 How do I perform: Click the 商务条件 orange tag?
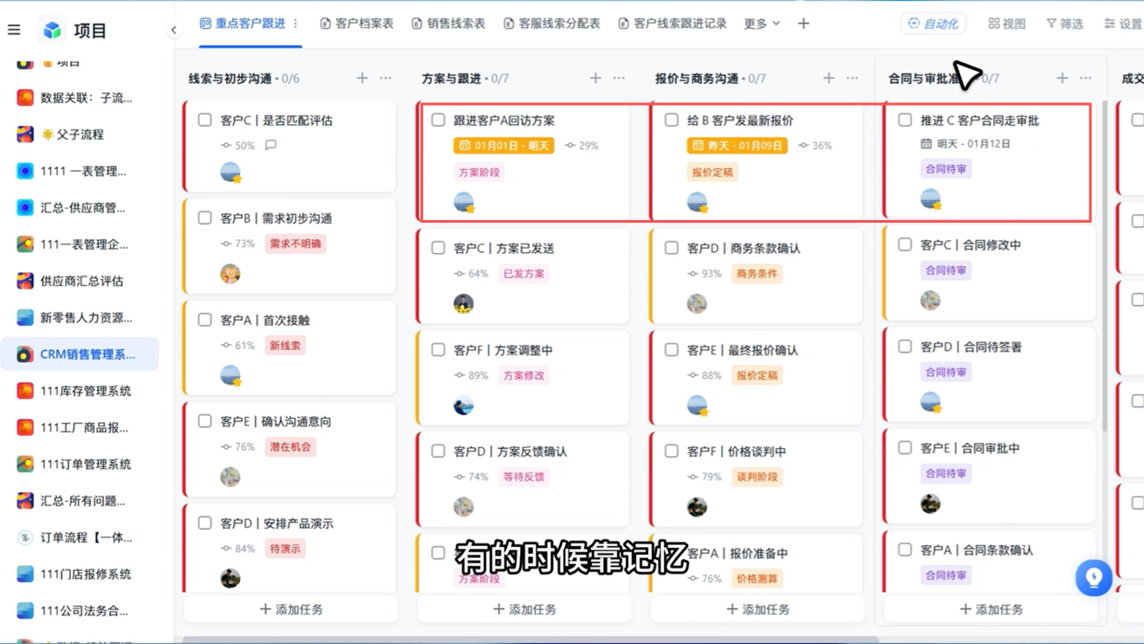click(757, 274)
